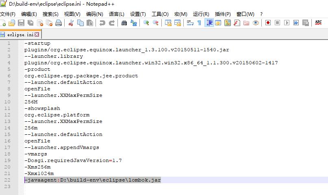Image resolution: width=328 pixels, height=195 pixels.
Task: Start macro recording with the red button
Action: click(x=268, y=23)
